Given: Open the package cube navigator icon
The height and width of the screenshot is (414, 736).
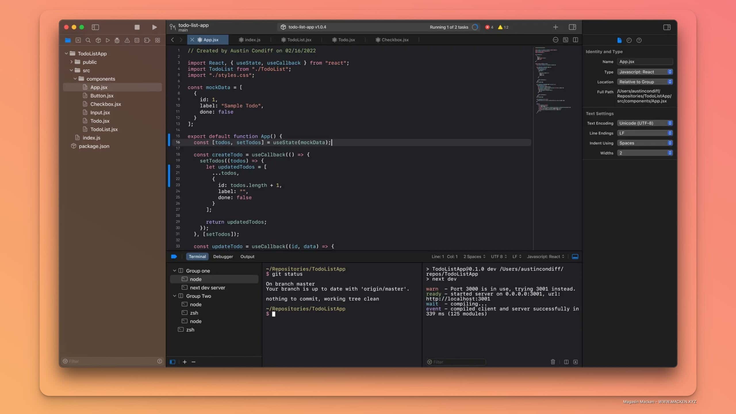Looking at the screenshot, I should (98, 40).
